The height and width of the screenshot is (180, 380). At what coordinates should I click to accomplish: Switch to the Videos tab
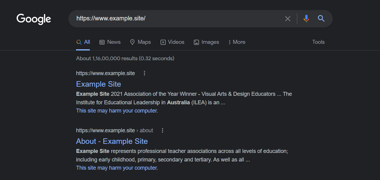coord(172,42)
